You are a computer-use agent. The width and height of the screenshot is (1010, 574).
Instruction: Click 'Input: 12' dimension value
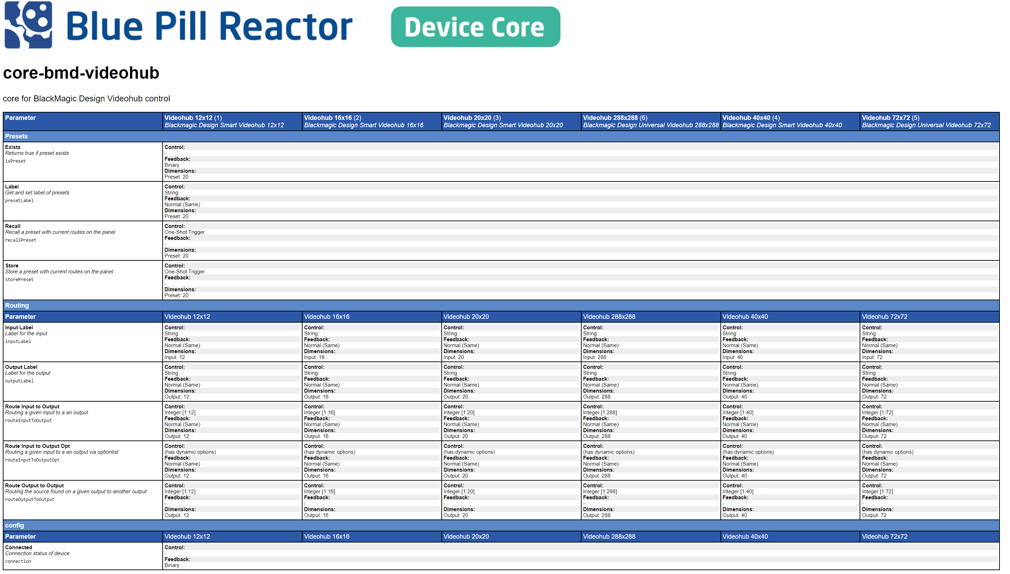[x=175, y=358]
